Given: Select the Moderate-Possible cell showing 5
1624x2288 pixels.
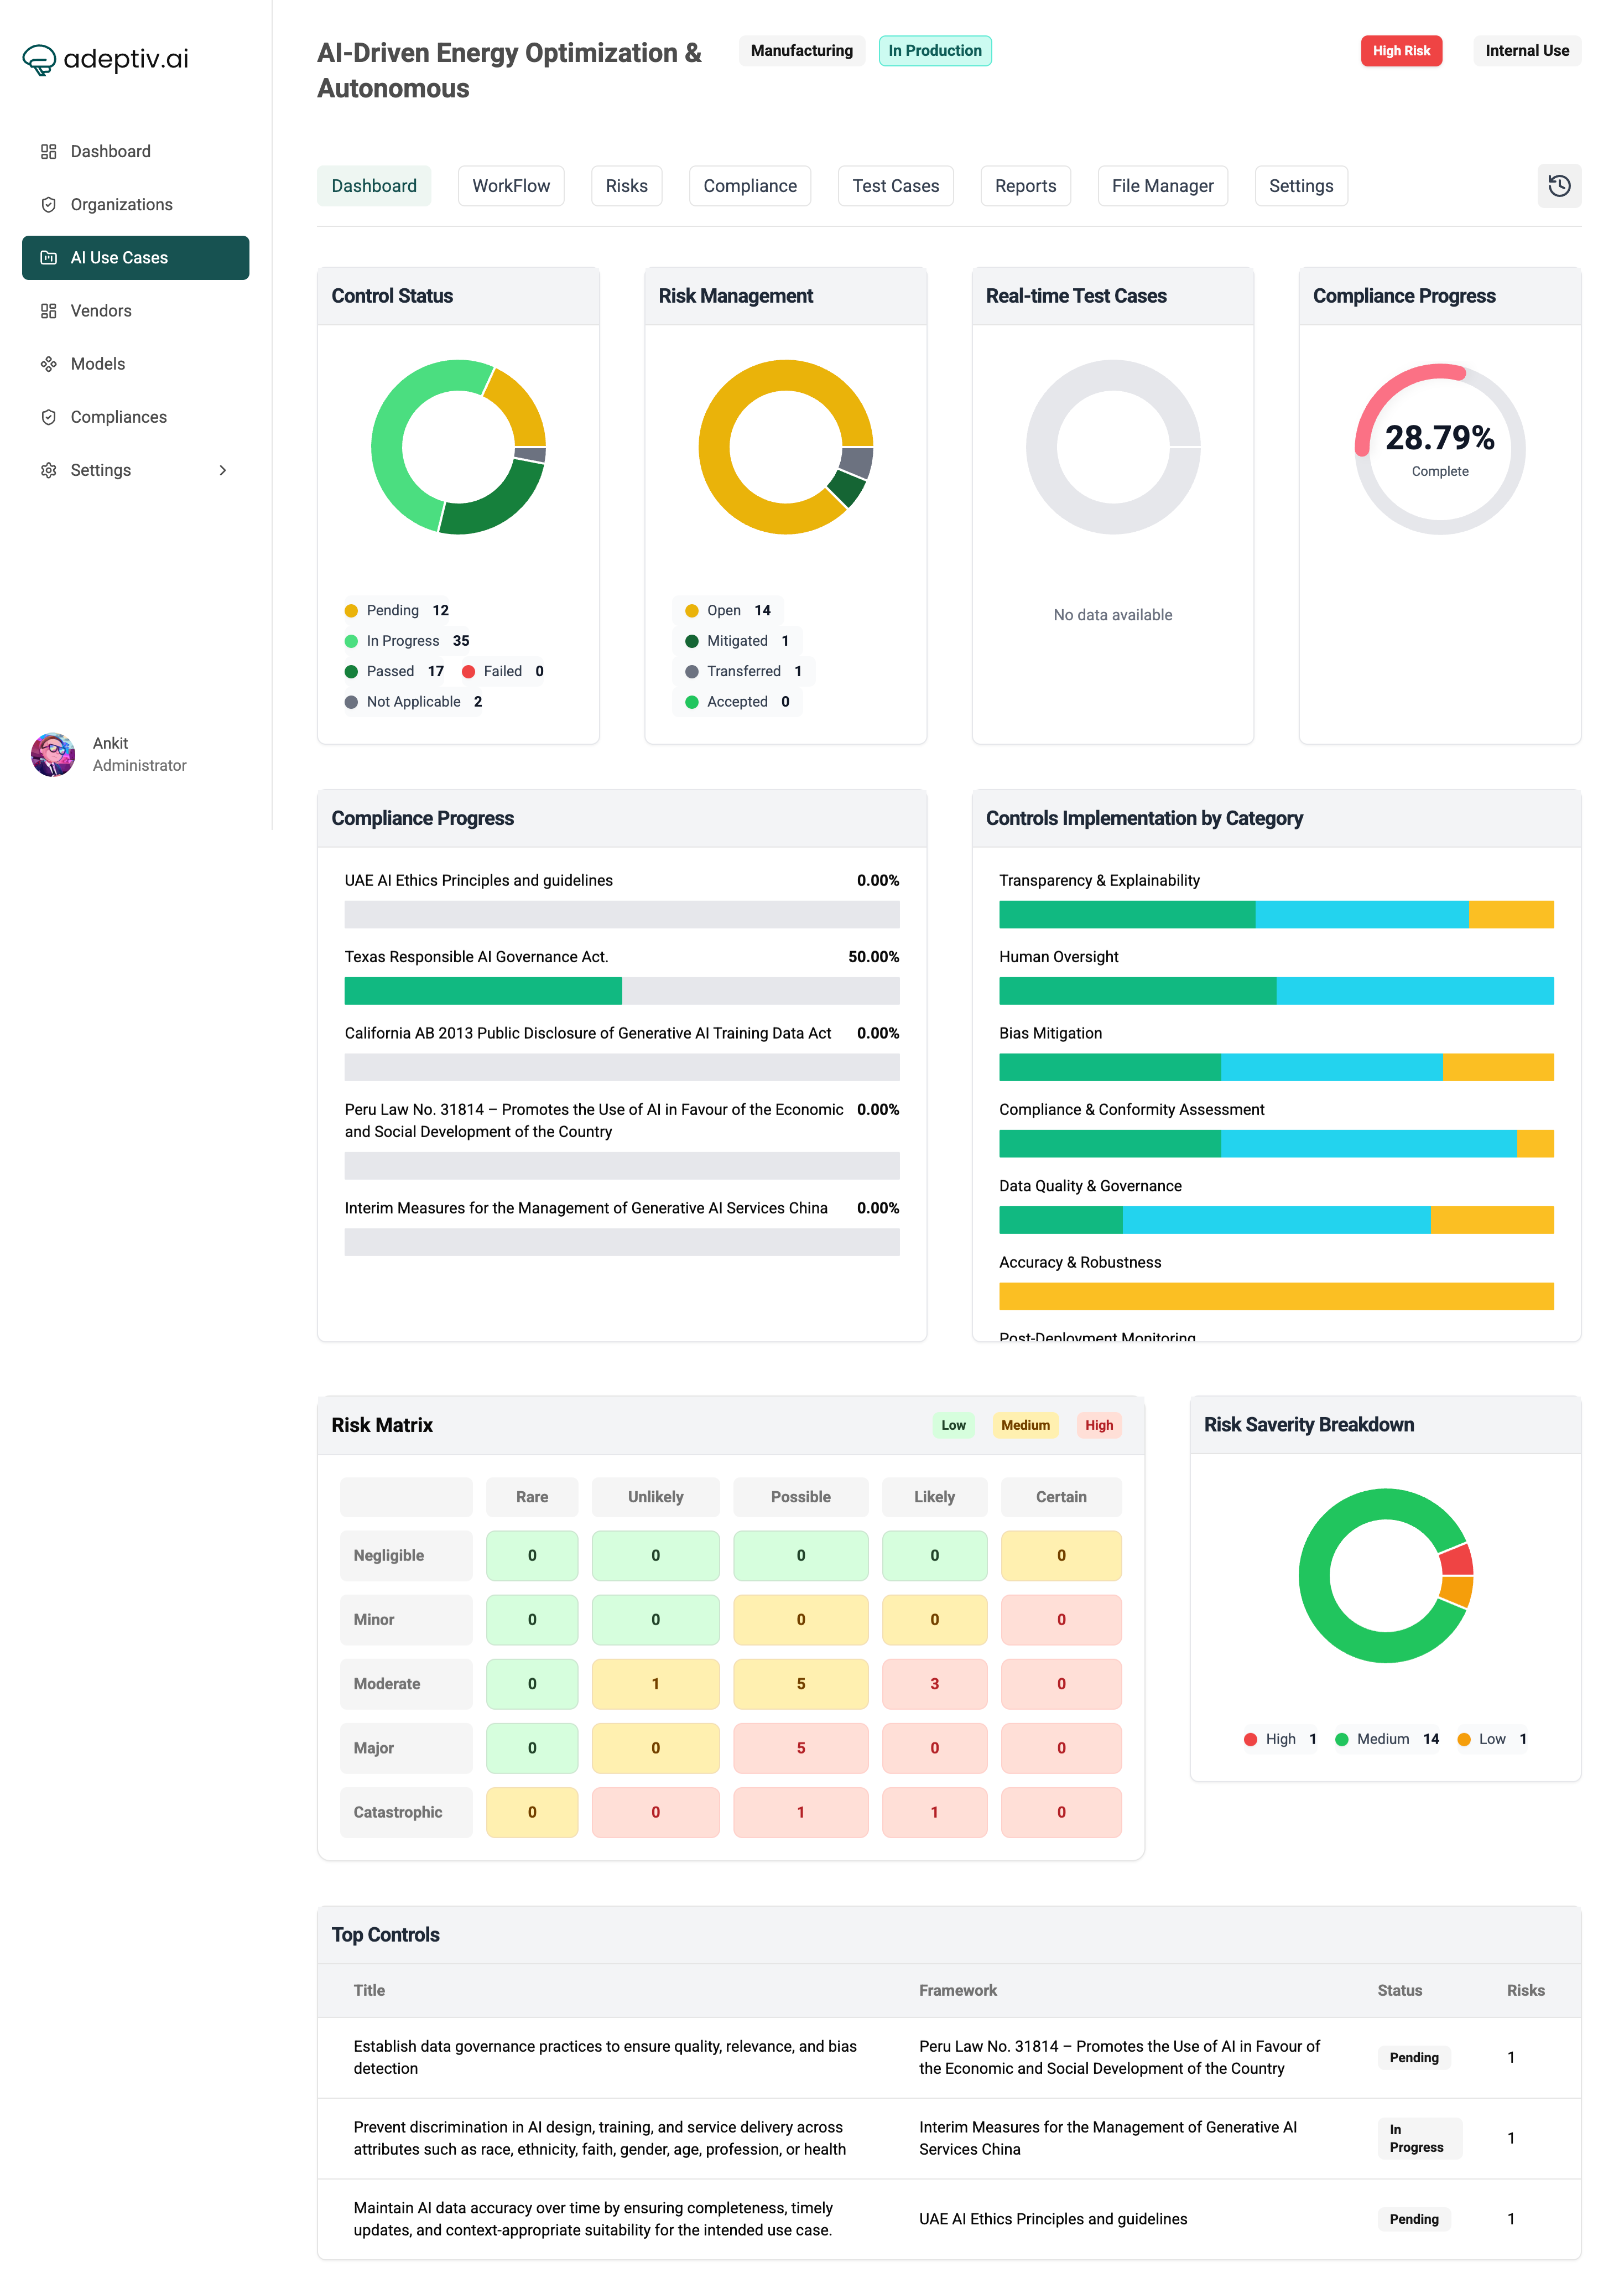Looking at the screenshot, I should pyautogui.click(x=800, y=1684).
